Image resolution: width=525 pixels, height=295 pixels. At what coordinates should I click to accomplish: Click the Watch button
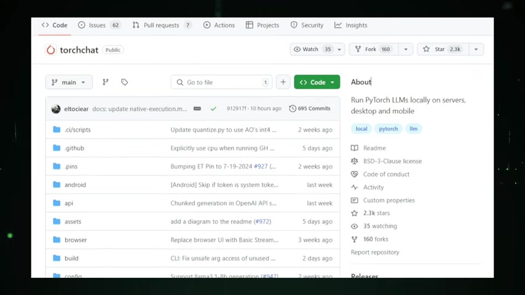(312, 49)
